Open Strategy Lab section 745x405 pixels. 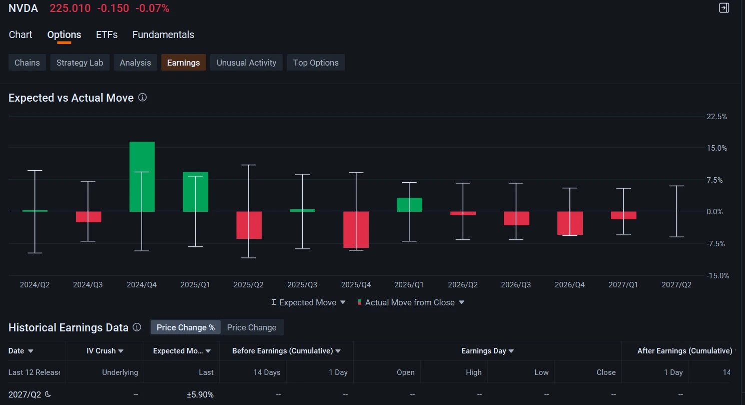coord(80,63)
